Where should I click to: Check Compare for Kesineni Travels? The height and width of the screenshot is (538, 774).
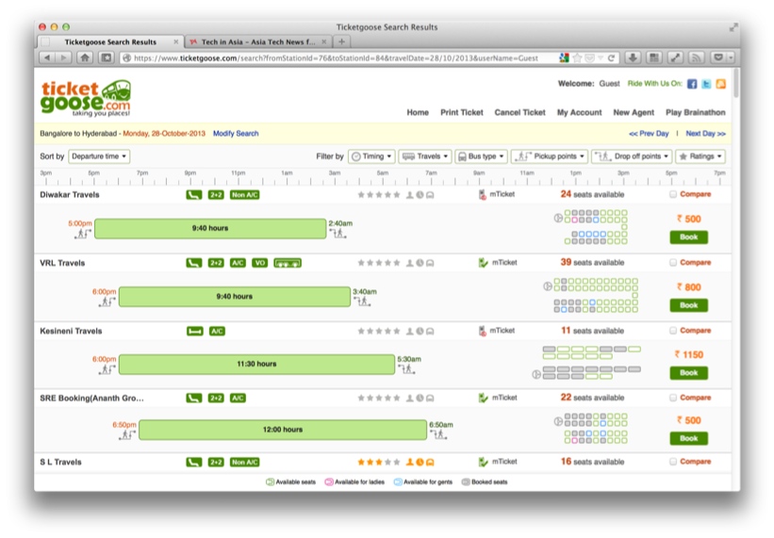point(673,331)
